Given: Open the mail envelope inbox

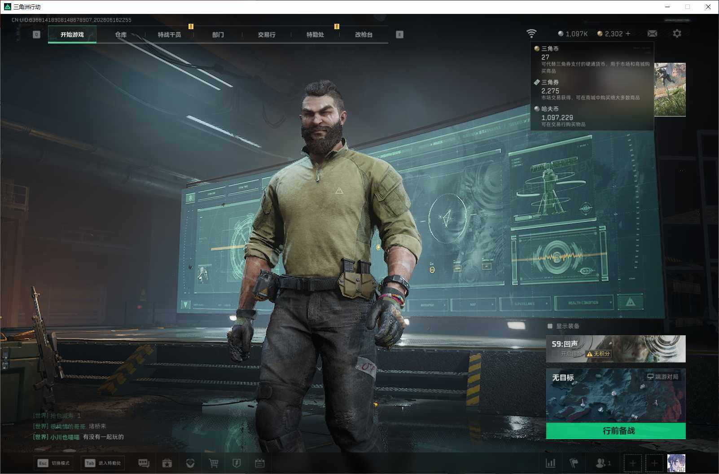Looking at the screenshot, I should (652, 34).
